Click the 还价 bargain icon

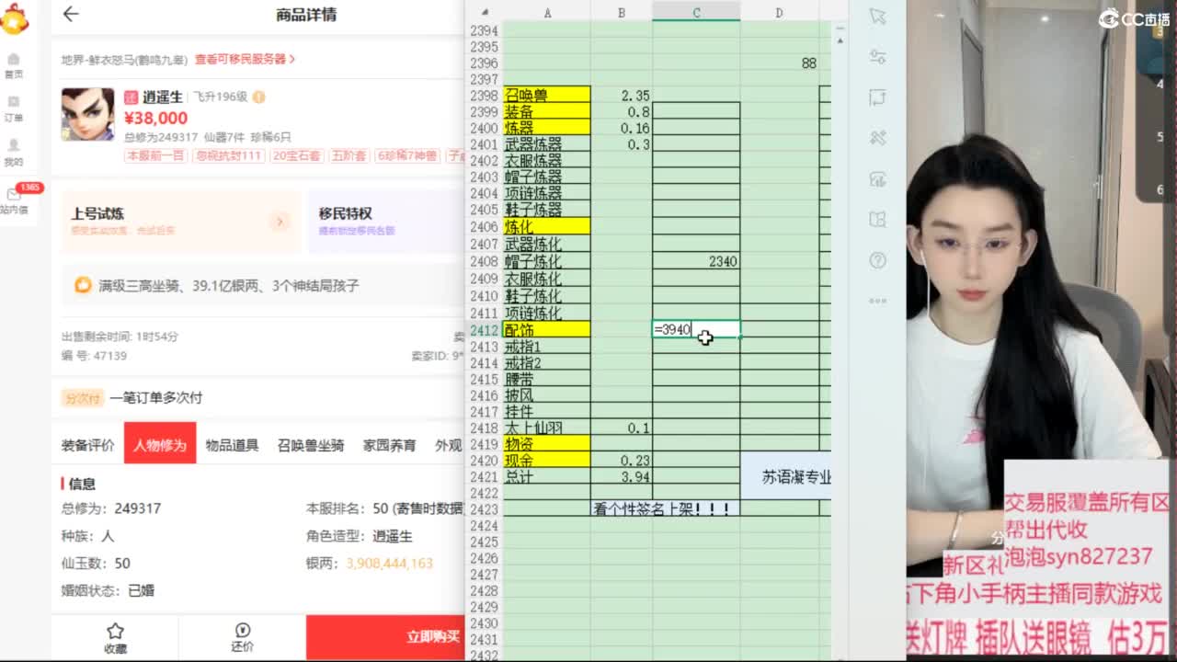[x=243, y=637]
